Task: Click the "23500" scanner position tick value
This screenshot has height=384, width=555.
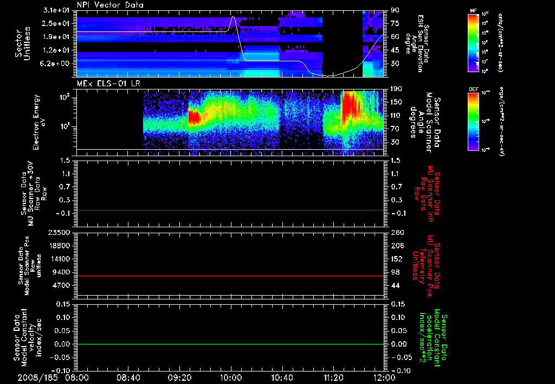Action: [x=60, y=233]
